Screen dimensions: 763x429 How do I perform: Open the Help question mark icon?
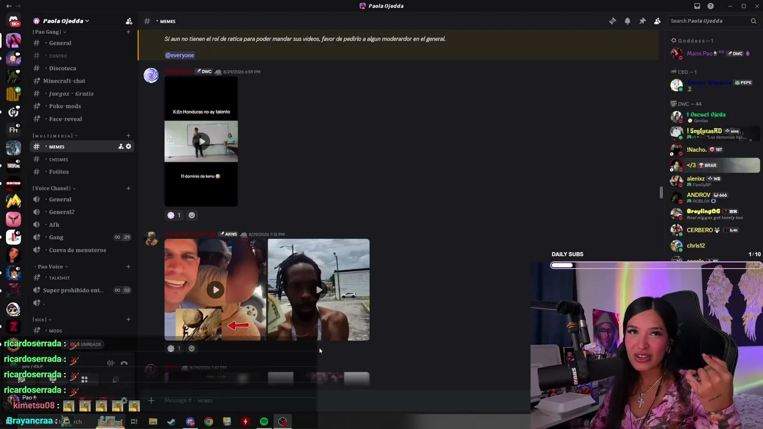point(711,6)
